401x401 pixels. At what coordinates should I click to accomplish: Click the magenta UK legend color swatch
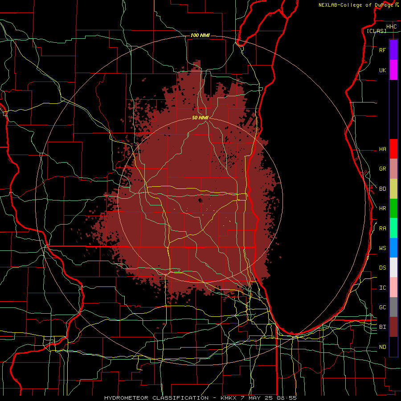[x=393, y=70]
